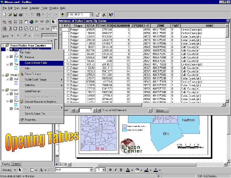Click the Fill Color paint bucket
This screenshot has width=231, height=178.
coord(137,170)
